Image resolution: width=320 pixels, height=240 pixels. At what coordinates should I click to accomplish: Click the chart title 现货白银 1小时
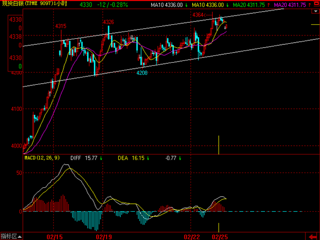[x=34, y=3]
